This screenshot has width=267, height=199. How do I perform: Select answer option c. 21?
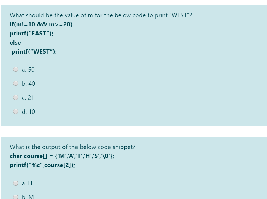[x=28, y=98]
